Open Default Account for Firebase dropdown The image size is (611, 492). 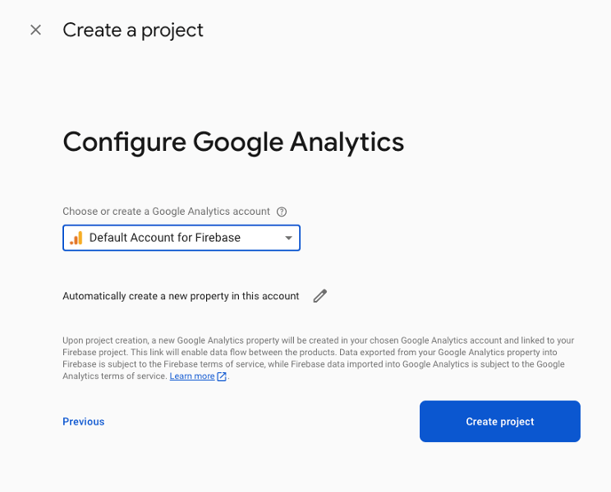click(181, 238)
